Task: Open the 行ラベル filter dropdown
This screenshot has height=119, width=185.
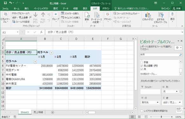Action: pos(35,62)
